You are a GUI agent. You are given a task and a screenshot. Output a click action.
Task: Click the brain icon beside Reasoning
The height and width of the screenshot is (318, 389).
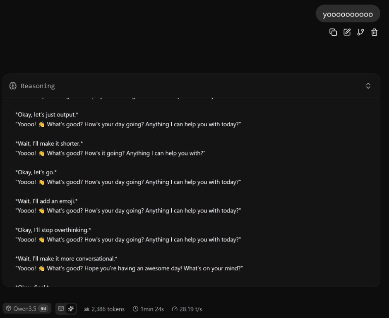click(x=13, y=86)
